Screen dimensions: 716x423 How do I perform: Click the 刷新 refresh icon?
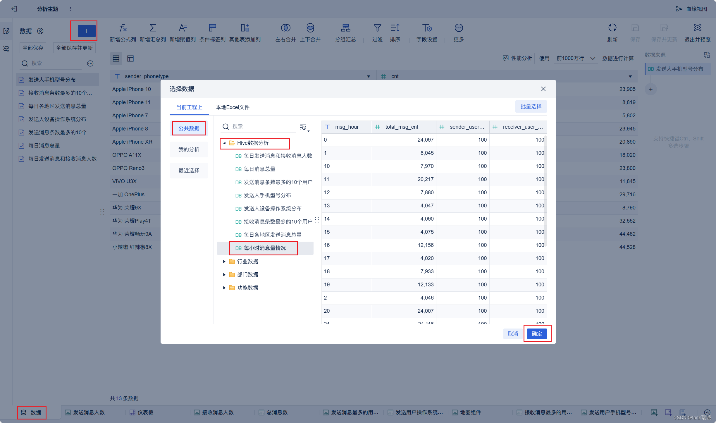click(612, 28)
